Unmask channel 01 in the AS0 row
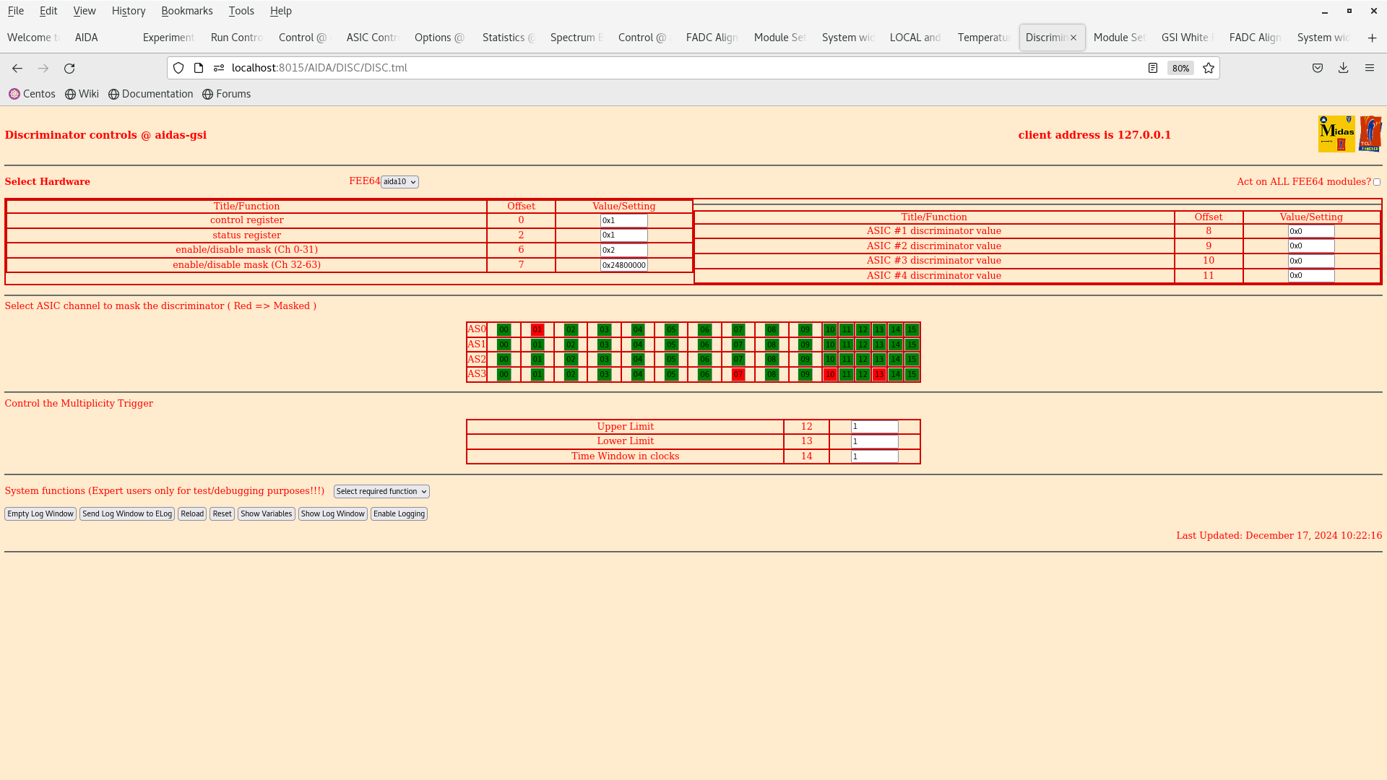 [537, 329]
